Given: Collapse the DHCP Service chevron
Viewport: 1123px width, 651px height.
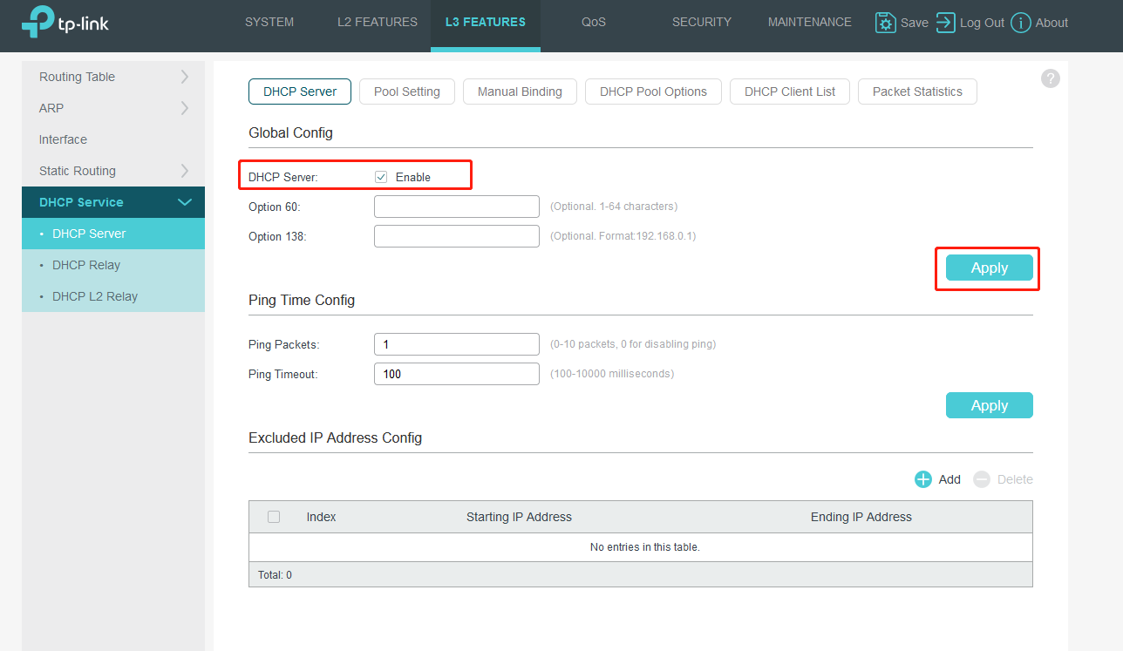Looking at the screenshot, I should (x=185, y=202).
